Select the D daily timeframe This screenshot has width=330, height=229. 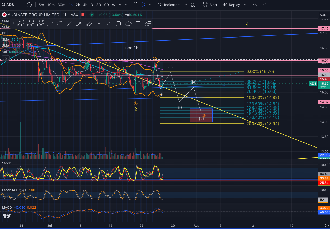[92, 5]
